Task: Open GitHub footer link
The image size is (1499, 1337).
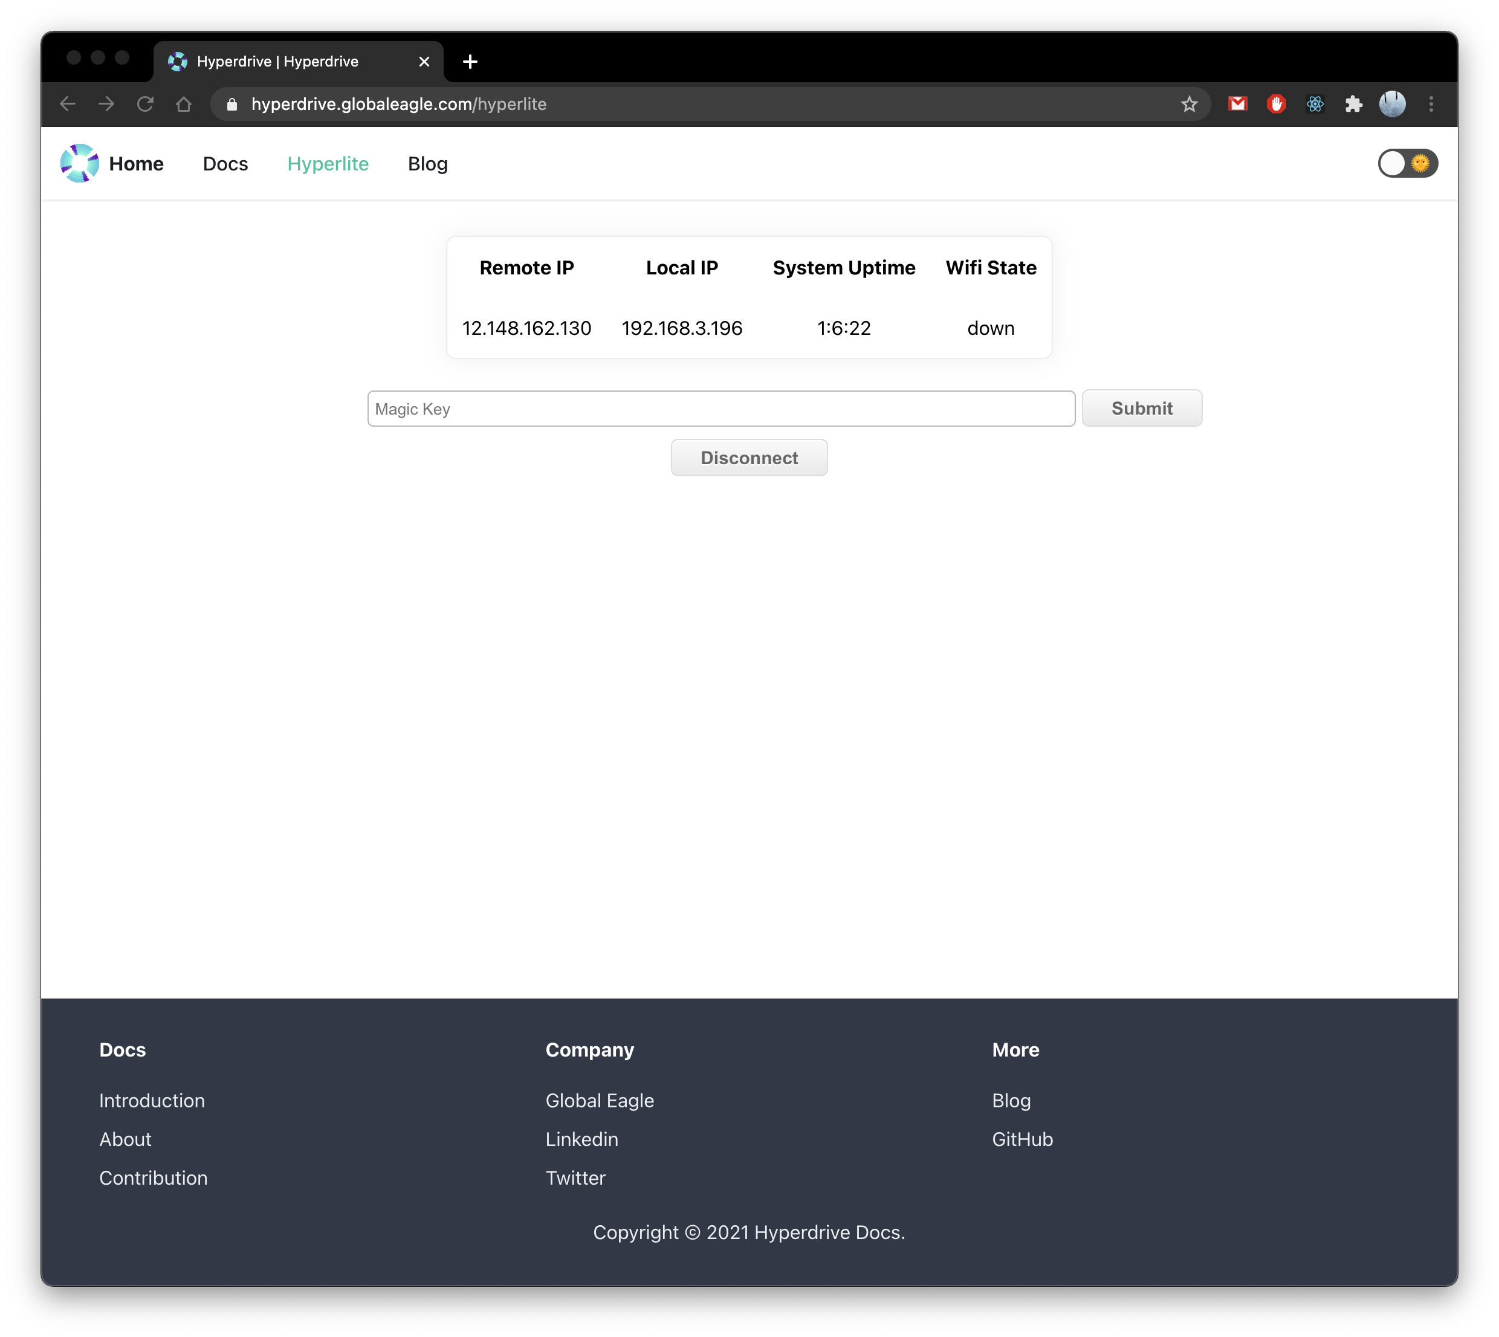Action: (1021, 1139)
